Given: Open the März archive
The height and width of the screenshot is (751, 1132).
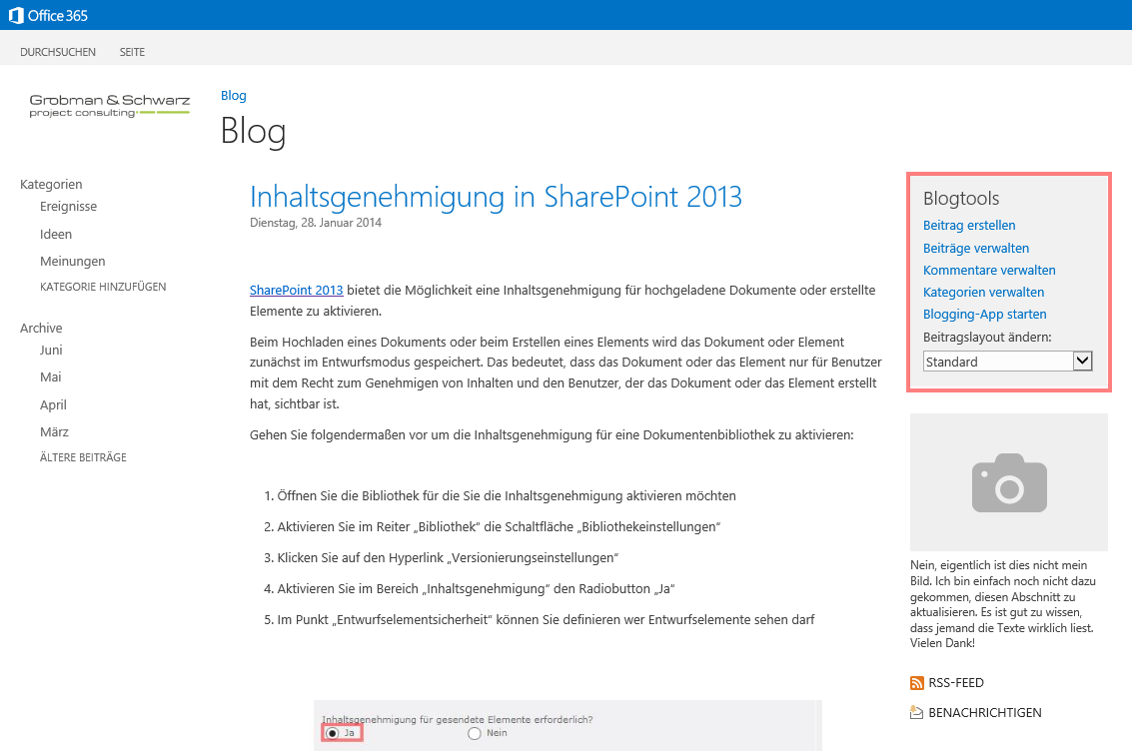Looking at the screenshot, I should click(54, 432).
